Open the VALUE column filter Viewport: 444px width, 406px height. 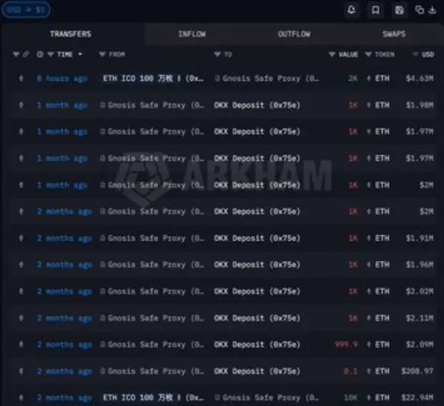pyautogui.click(x=332, y=54)
